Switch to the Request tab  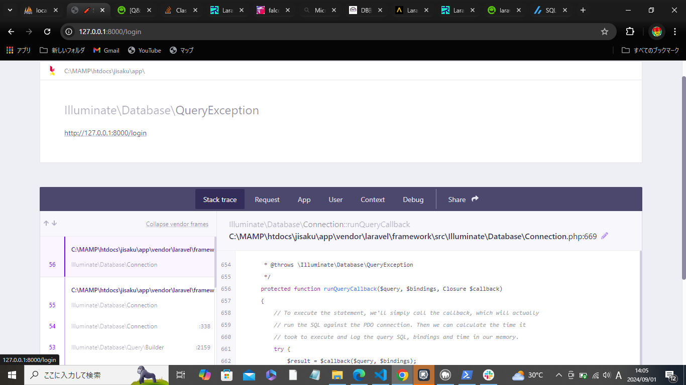pos(267,199)
